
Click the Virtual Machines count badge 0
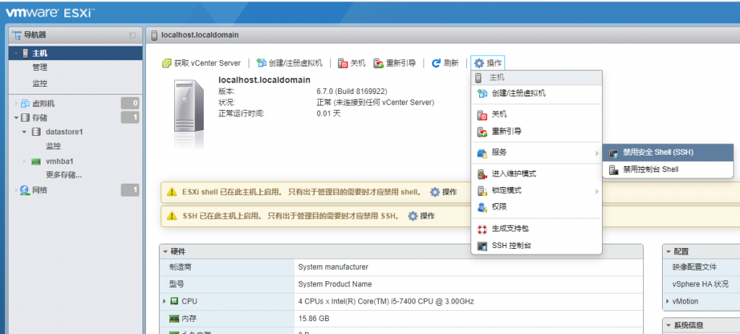[x=130, y=103]
